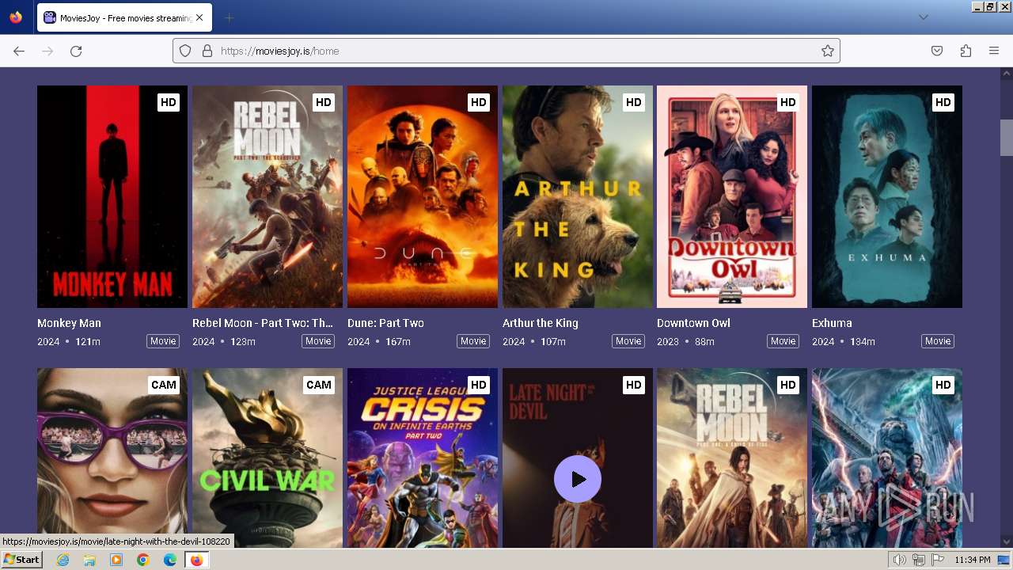Screen dimensions: 1013x570
Task: Click the Downtown Owl title link
Action: [x=693, y=323]
